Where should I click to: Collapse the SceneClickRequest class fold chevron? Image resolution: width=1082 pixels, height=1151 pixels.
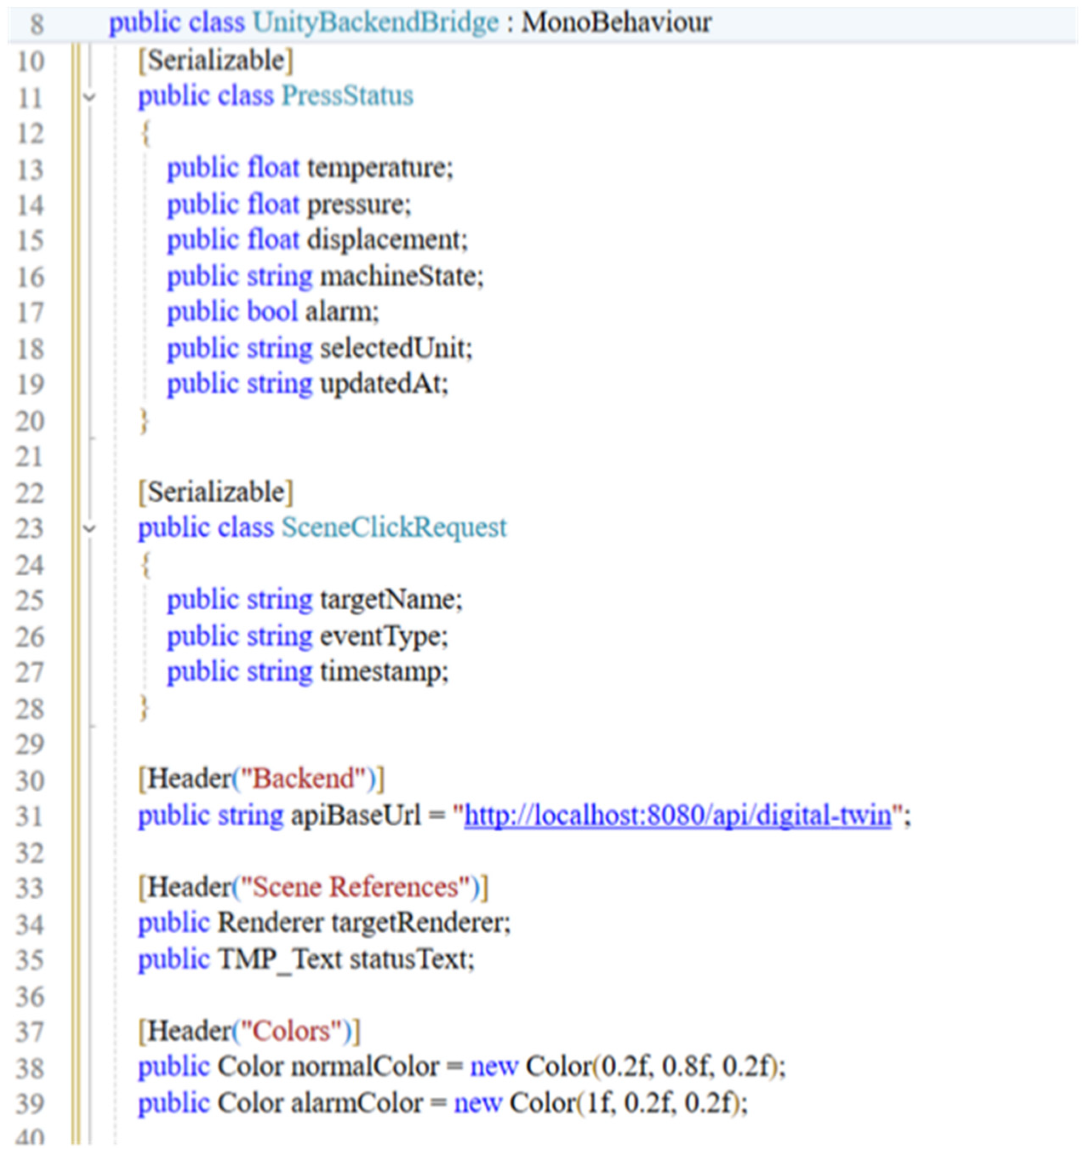tap(89, 528)
